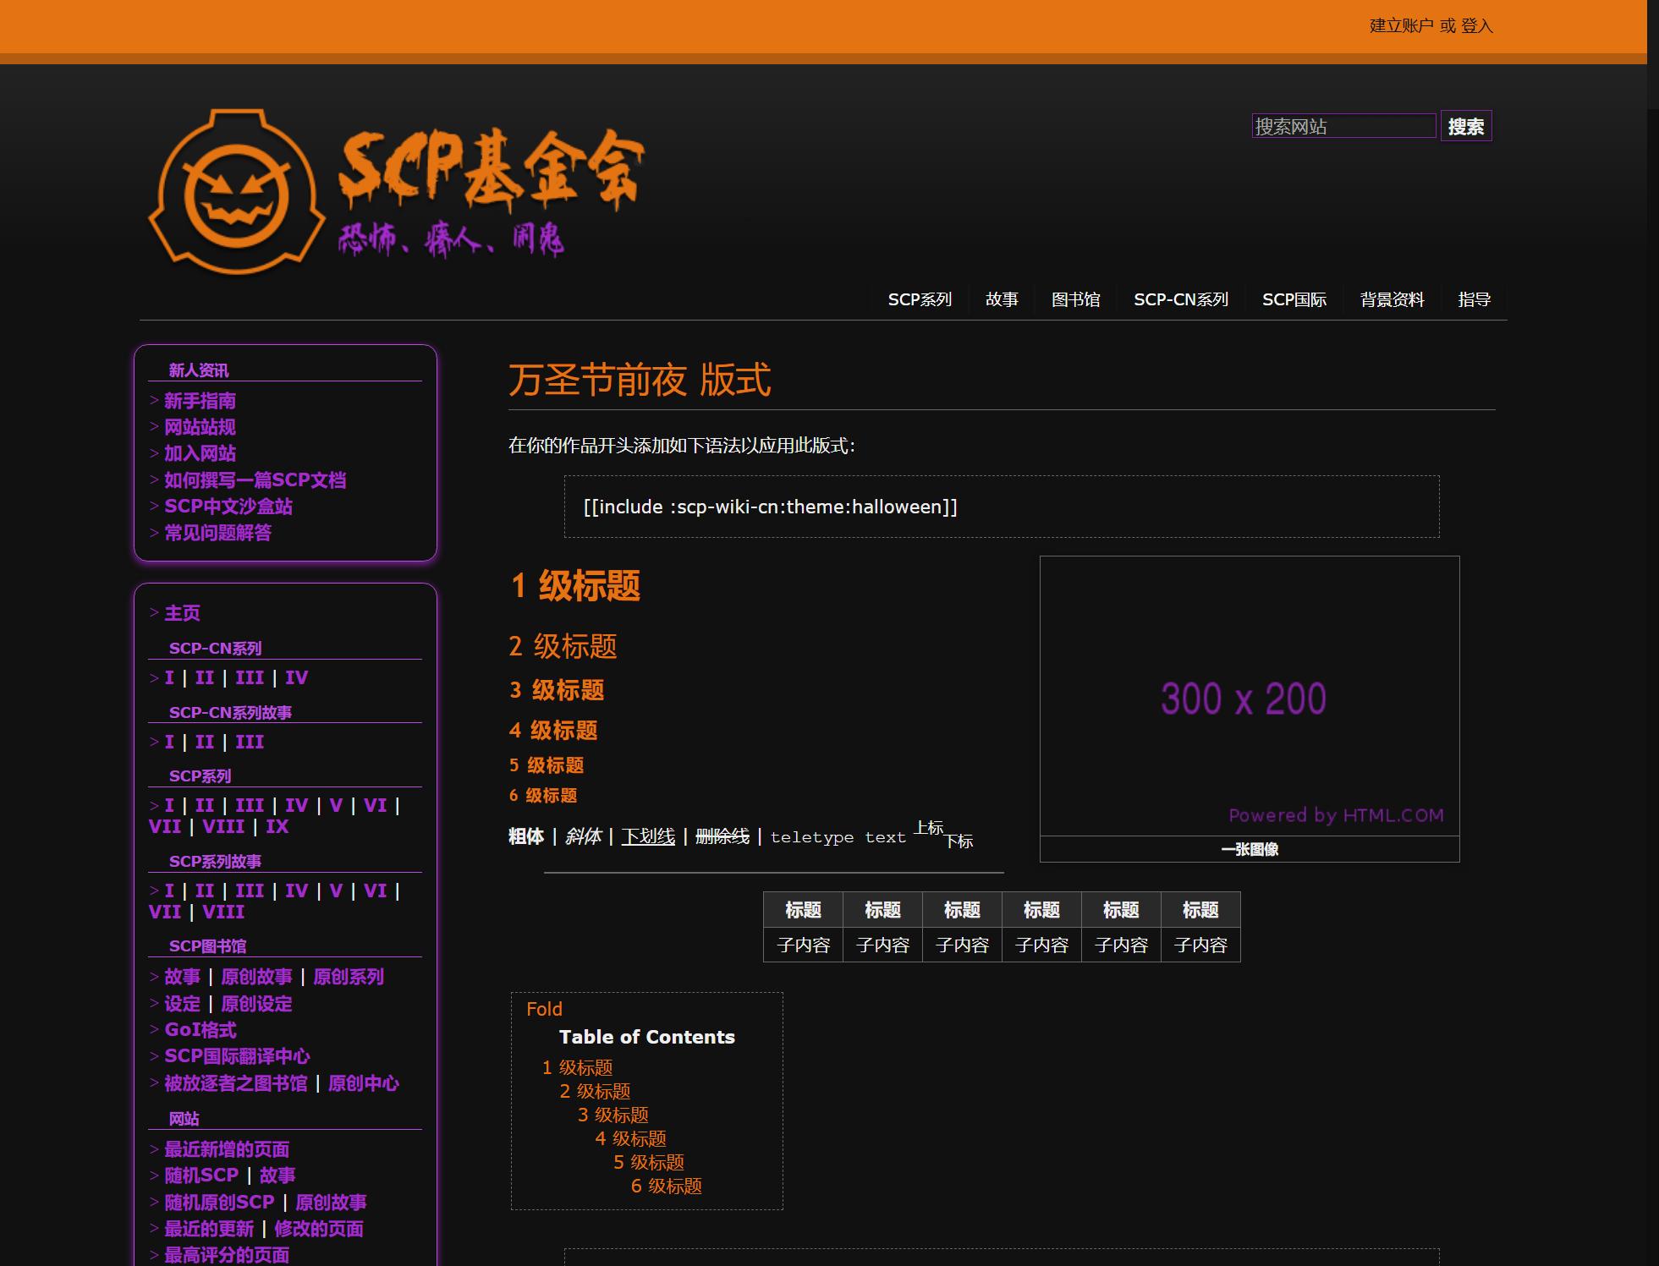Click the SCP基金会 header title graphic
Image resolution: width=1659 pixels, height=1266 pixels.
coord(491,169)
